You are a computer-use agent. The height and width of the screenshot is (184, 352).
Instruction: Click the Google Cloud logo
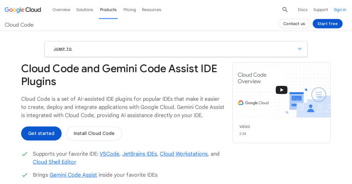point(23,10)
